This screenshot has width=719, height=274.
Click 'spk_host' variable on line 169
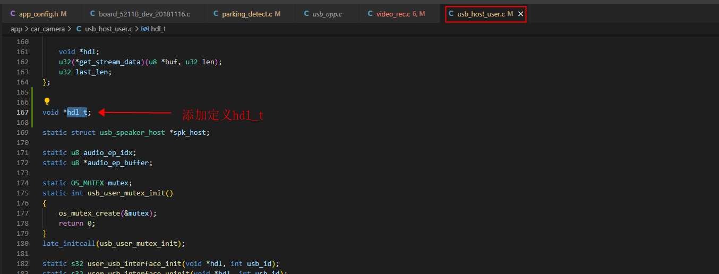(x=190, y=132)
